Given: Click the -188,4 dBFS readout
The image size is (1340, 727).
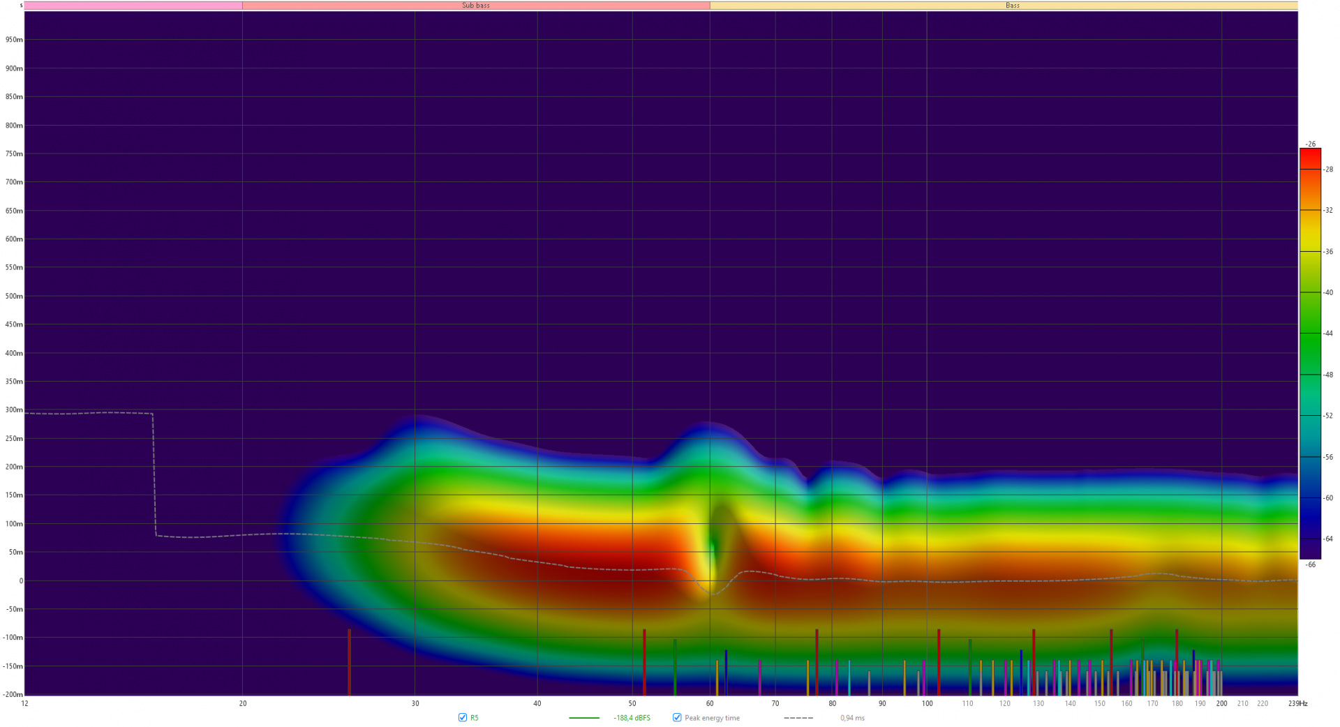Looking at the screenshot, I should pos(632,718).
